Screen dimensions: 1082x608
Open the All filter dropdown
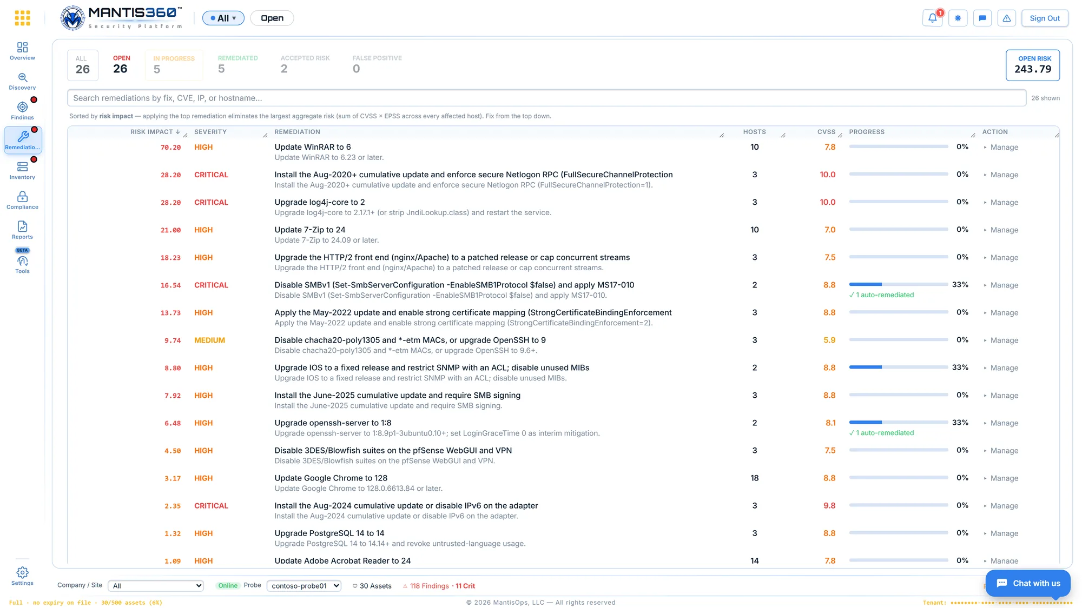pos(223,18)
